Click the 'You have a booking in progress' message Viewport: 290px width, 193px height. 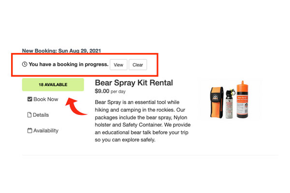point(68,64)
